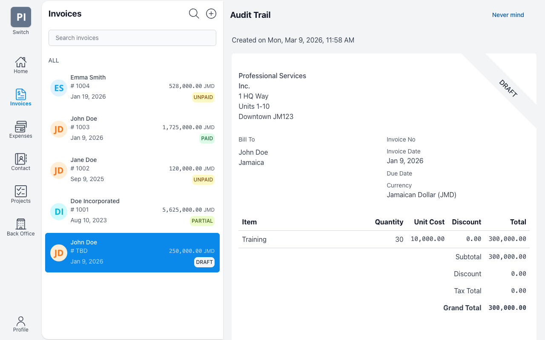Open the Profile icon at bottom
Image resolution: width=545 pixels, height=340 pixels.
[x=20, y=324]
